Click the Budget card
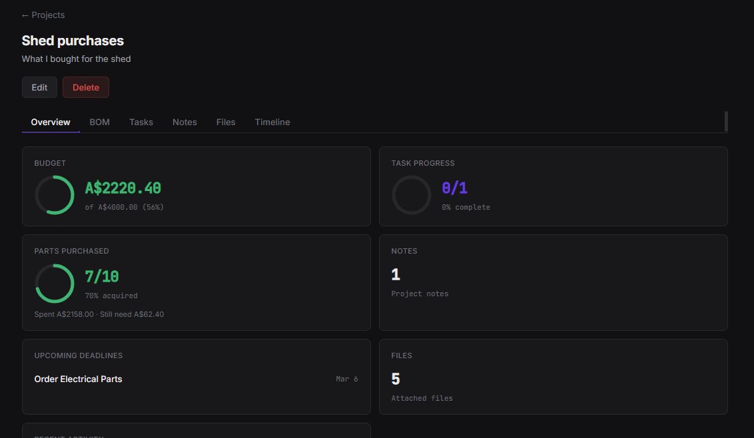Viewport: 754px width, 438px height. (196, 186)
